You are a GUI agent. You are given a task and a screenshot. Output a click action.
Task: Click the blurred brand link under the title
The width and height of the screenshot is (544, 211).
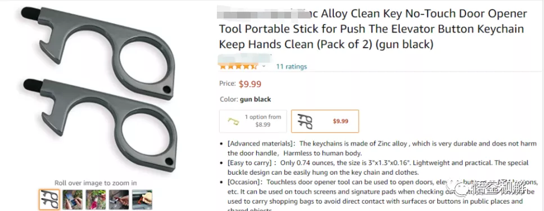tap(245, 57)
